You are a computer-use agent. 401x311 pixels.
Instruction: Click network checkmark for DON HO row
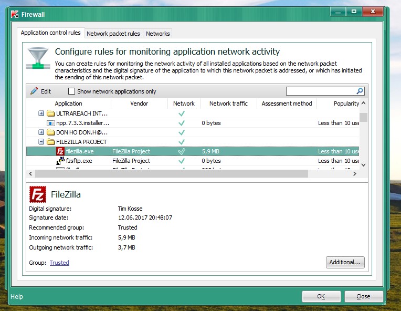182,132
